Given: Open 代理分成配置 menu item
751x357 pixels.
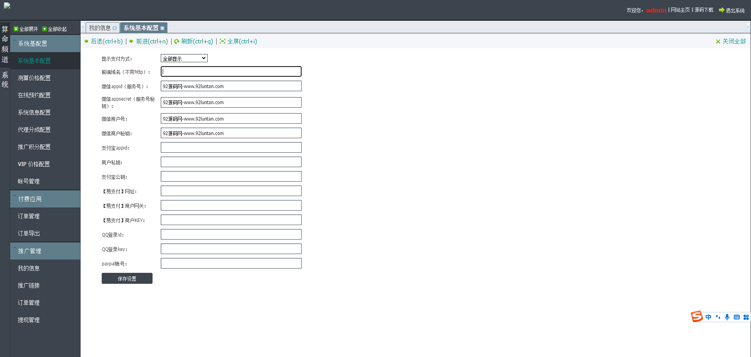Looking at the screenshot, I should click(x=45, y=130).
